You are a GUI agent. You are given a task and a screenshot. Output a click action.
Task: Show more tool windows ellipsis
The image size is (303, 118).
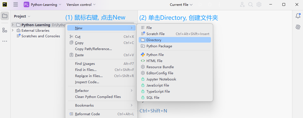[x=5, y=41]
